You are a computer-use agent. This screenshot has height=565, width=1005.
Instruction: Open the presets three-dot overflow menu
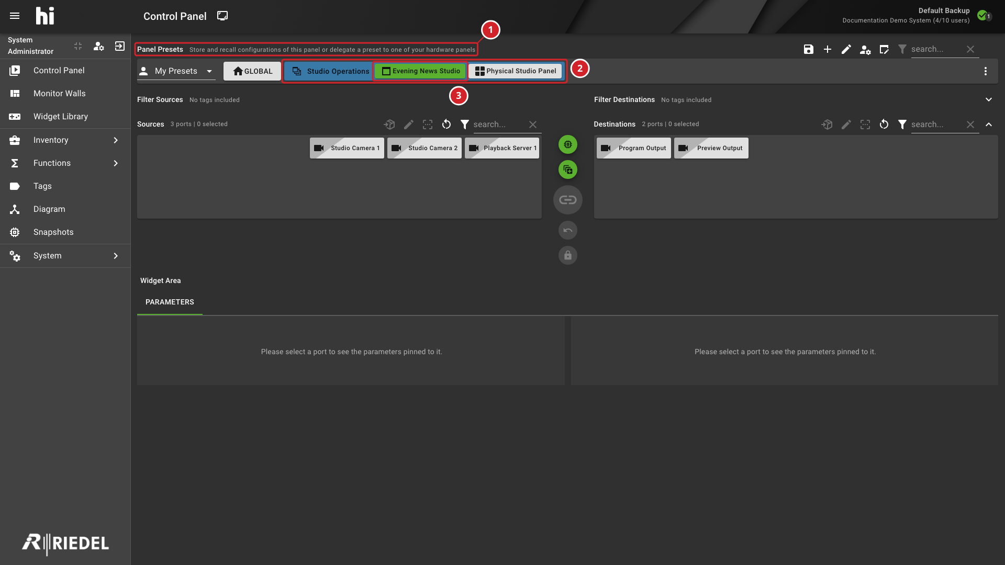[x=986, y=71]
